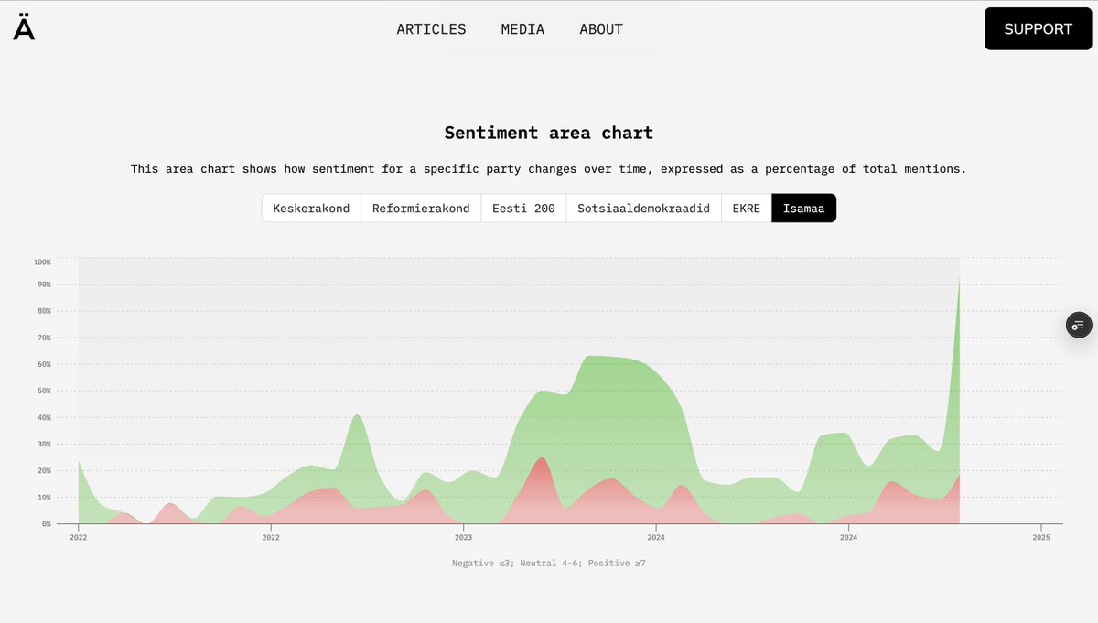Open the floating list settings icon
The width and height of the screenshot is (1098, 623).
coord(1079,325)
